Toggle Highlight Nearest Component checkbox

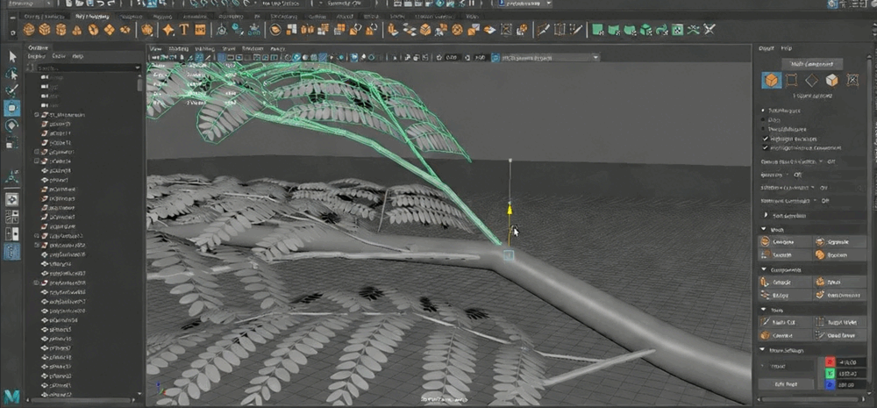(x=765, y=148)
